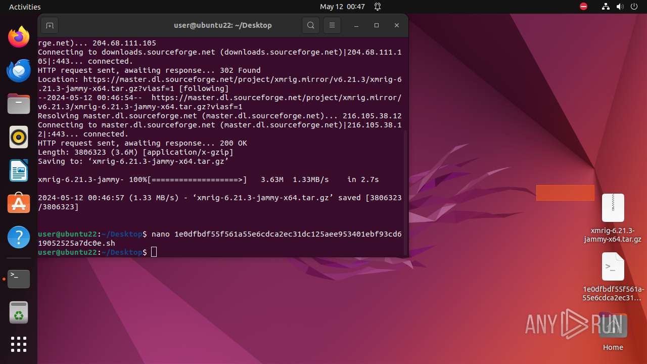Click the red do-not-disturb indicator
This screenshot has height=364, width=647.
click(584, 7)
